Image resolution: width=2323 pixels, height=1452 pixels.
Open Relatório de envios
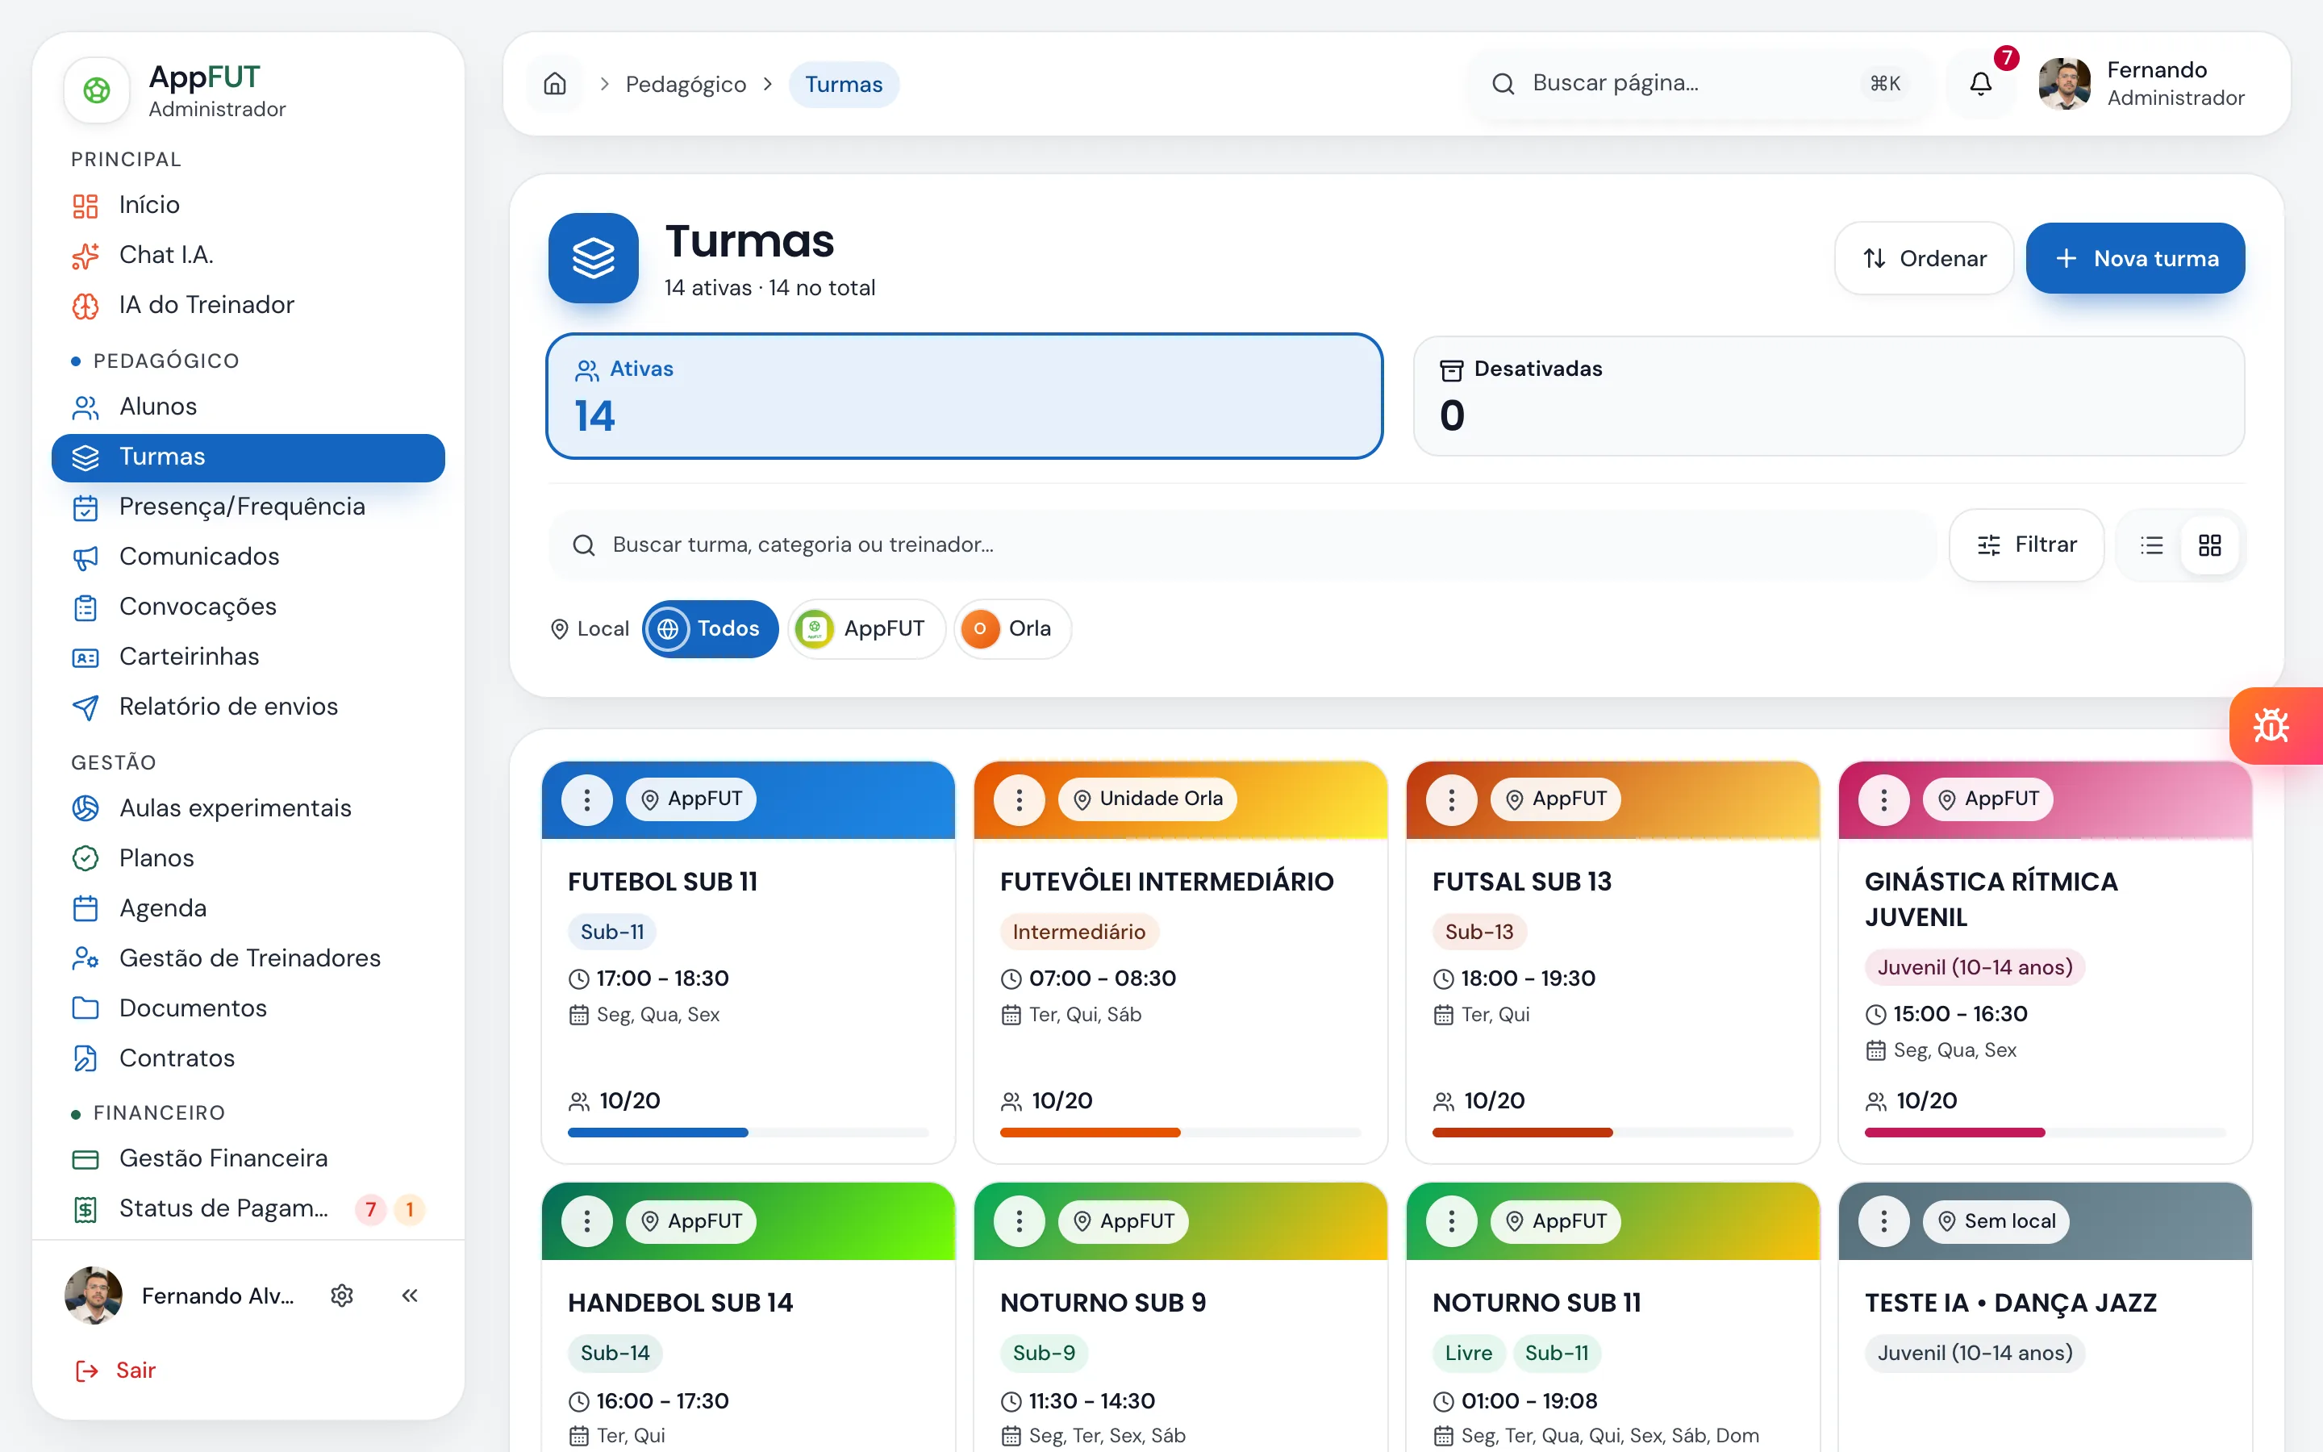[248, 706]
